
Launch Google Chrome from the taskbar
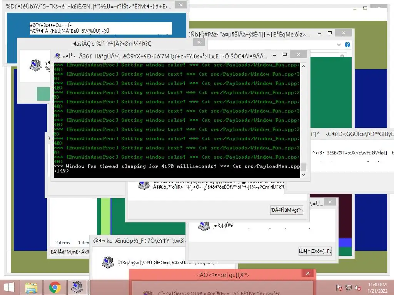[55, 287]
